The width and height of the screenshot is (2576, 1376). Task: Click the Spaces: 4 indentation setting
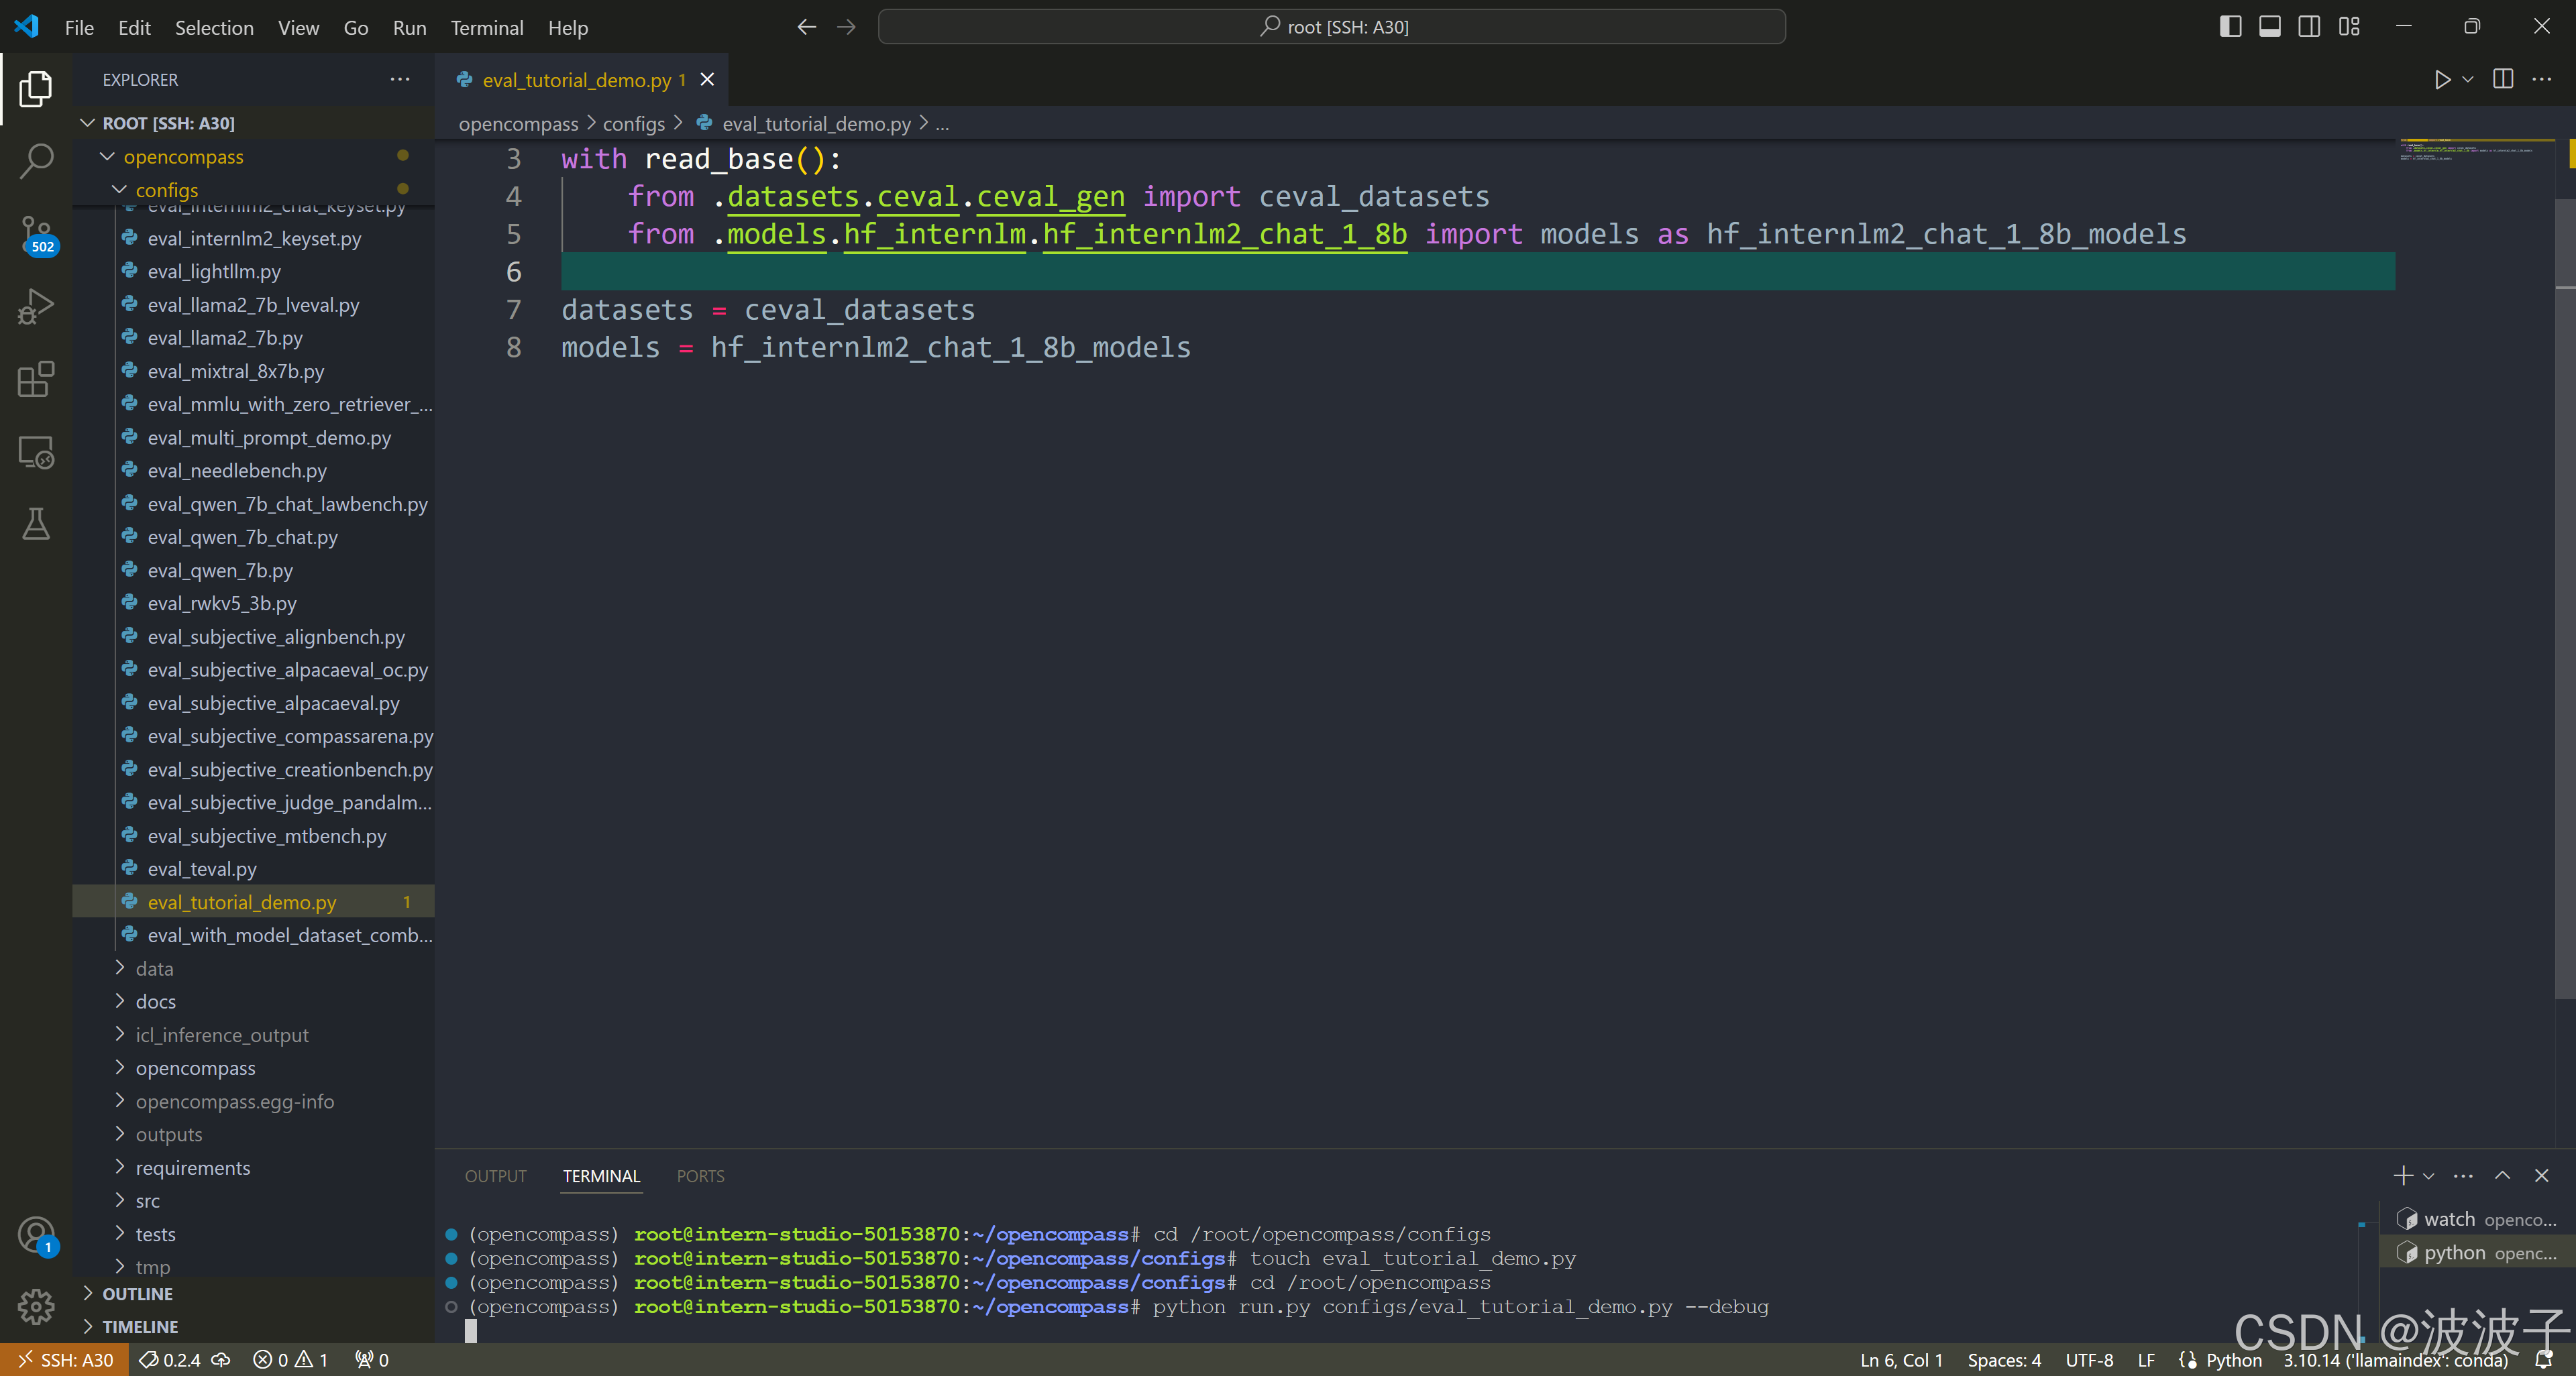click(2004, 1360)
